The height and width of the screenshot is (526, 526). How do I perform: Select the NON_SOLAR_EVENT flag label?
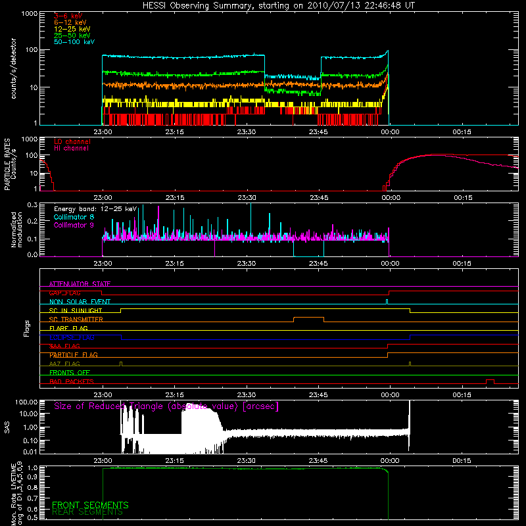[80, 302]
